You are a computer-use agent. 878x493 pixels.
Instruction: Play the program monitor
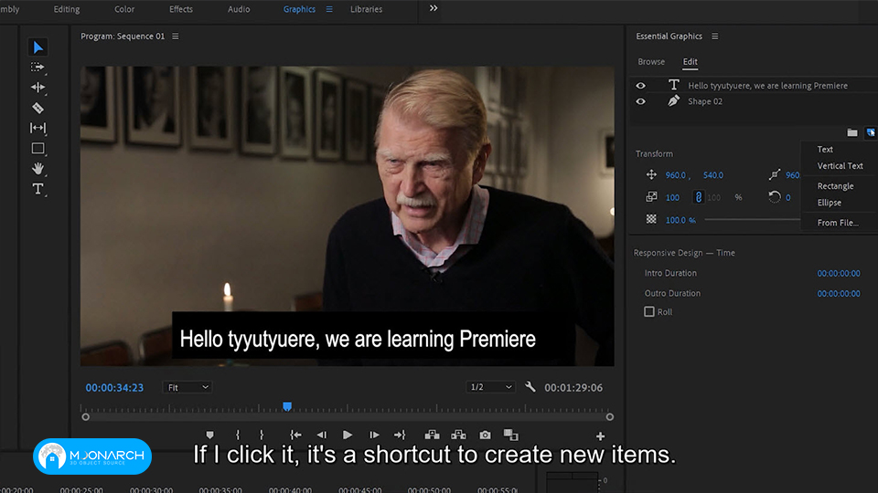click(x=348, y=435)
